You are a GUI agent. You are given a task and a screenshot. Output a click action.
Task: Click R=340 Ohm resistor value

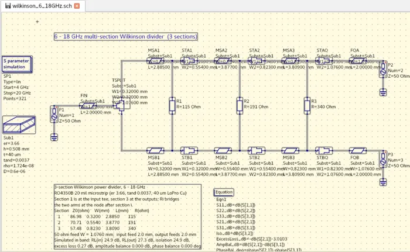(323, 107)
